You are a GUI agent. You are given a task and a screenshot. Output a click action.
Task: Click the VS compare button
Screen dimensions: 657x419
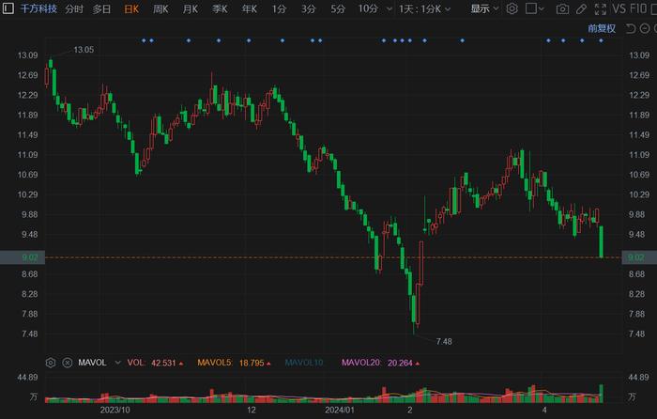point(619,8)
